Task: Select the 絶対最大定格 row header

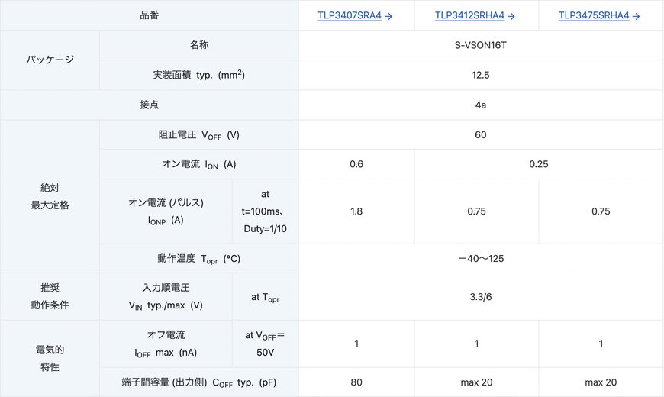Action: tap(50, 196)
